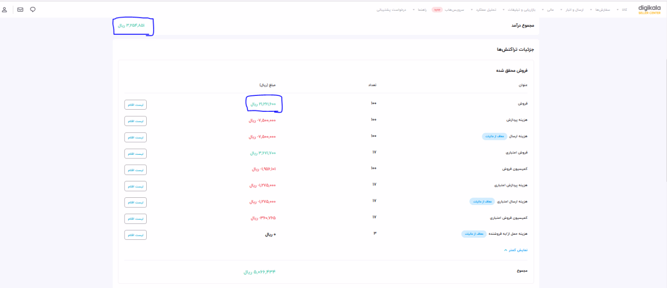The image size is (667, 288).
Task: Click 'معاف از مالیات' badge beside 'هزینه ارسال'
Action: 495,137
